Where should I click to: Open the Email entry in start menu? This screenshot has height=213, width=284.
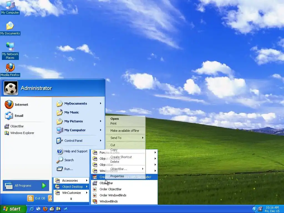tap(14, 116)
